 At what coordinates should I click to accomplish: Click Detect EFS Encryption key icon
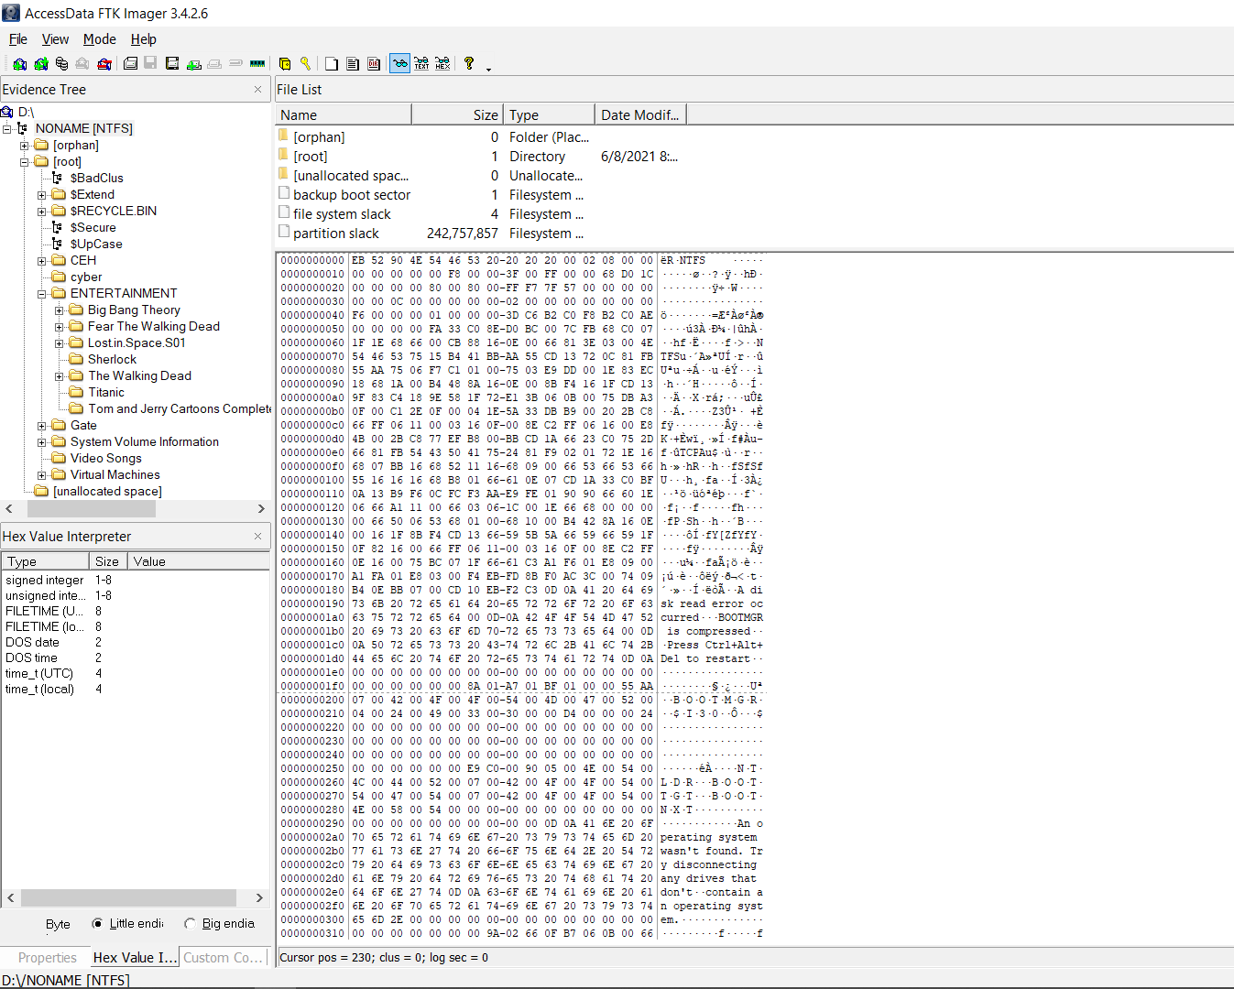306,63
